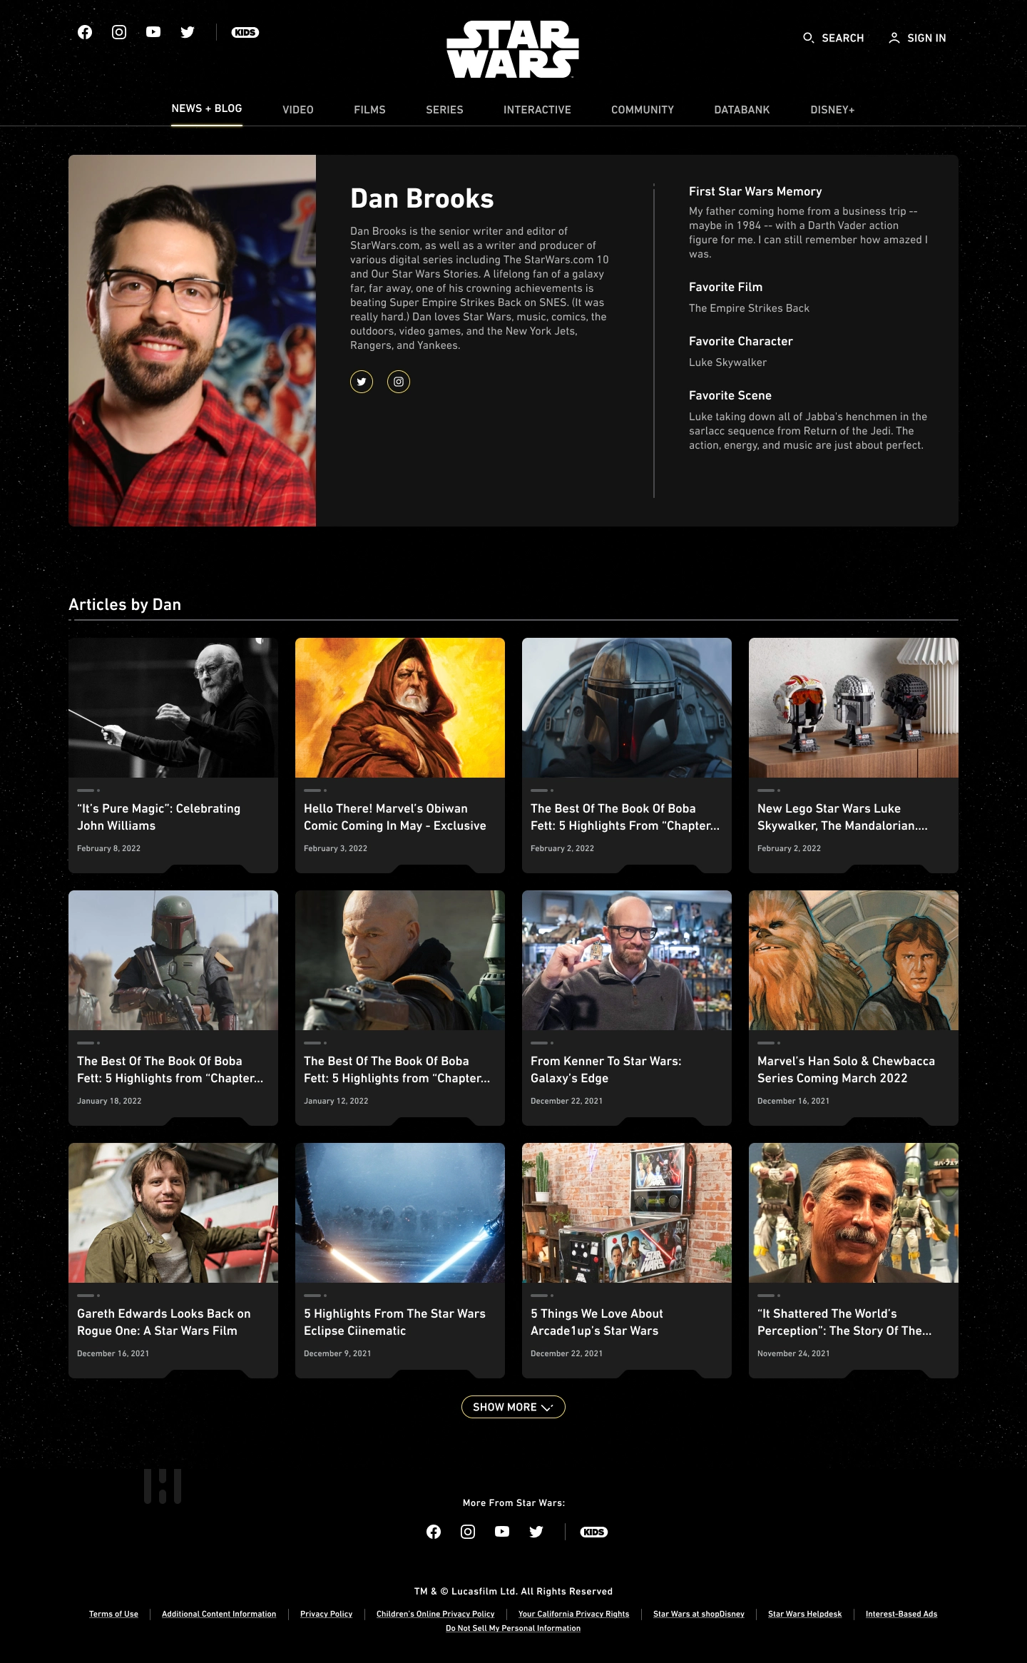Open Boba Fett highlights article dated February 2
1027x1663 pixels.
pyautogui.click(x=625, y=817)
